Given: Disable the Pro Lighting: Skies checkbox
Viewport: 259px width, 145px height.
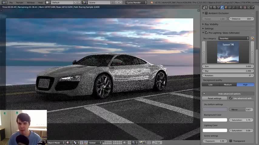Looking at the screenshot, I should pos(206,33).
